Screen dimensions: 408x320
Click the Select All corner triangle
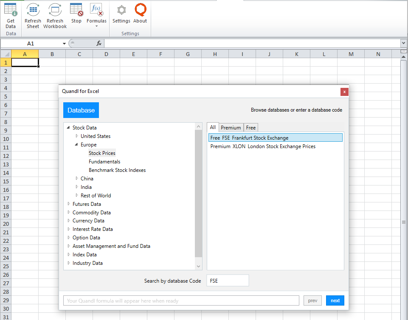point(6,54)
